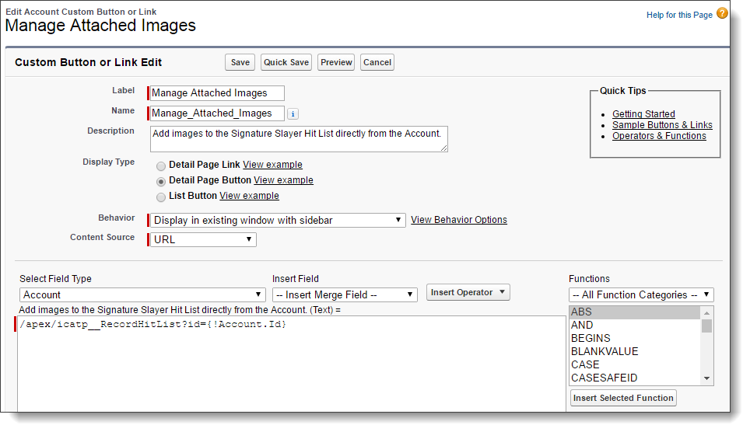Viewport: 750px width, 432px height.
Task: Select BLANKVALUE in the functions list
Action: (635, 351)
